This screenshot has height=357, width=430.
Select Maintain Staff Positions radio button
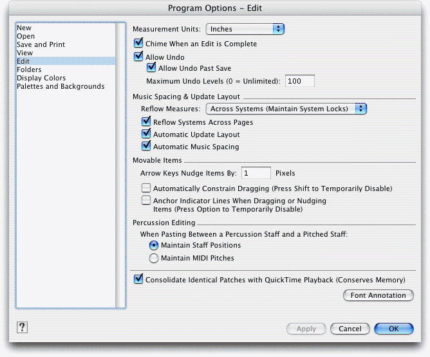[154, 245]
